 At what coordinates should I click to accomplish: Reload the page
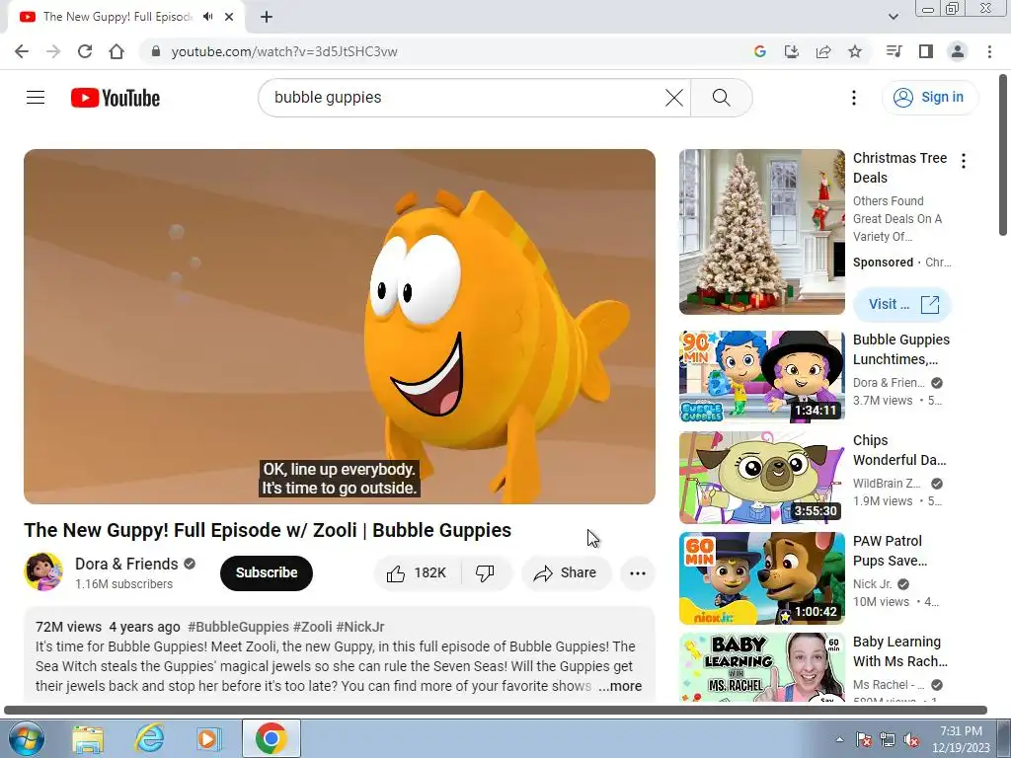coord(85,51)
